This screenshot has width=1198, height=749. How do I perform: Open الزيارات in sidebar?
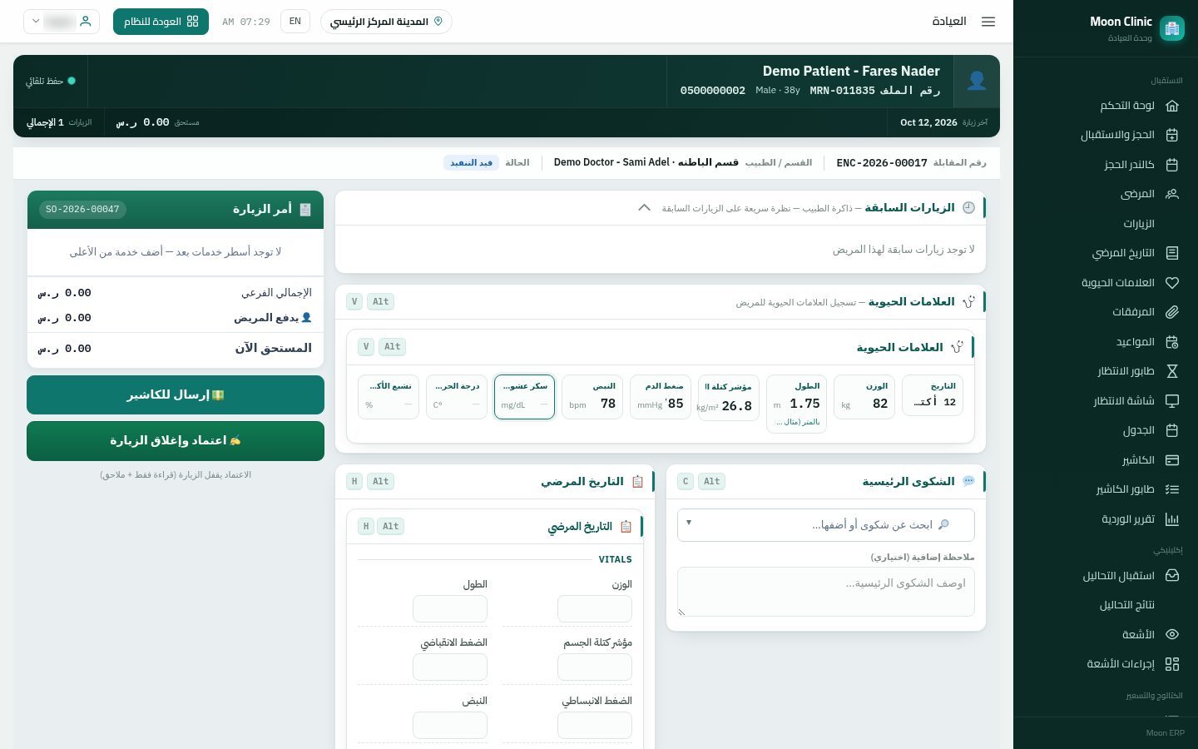coord(1139,224)
